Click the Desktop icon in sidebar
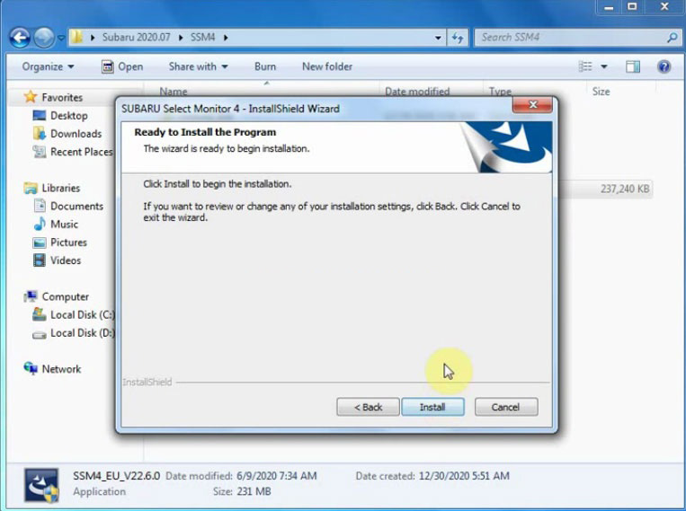This screenshot has width=686, height=511. [40, 115]
